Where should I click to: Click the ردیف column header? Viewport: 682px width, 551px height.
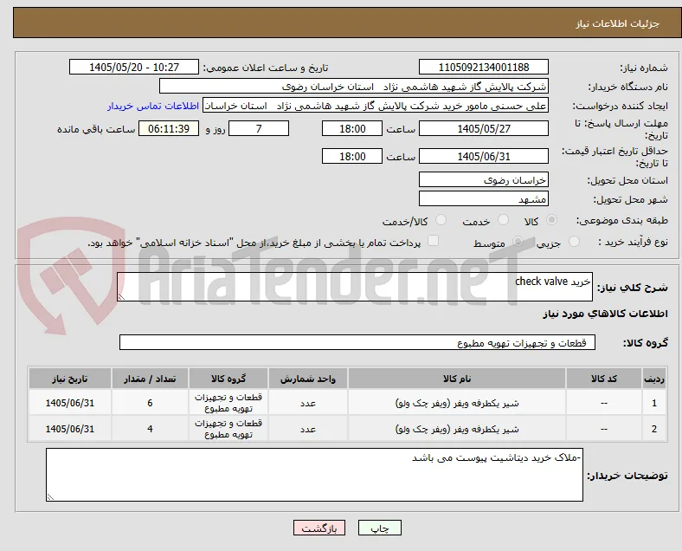coord(653,379)
